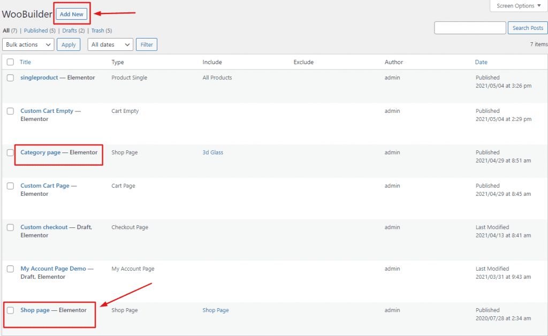
Task: Check the Custom Cart Empty row checkbox
Action: coord(10,110)
